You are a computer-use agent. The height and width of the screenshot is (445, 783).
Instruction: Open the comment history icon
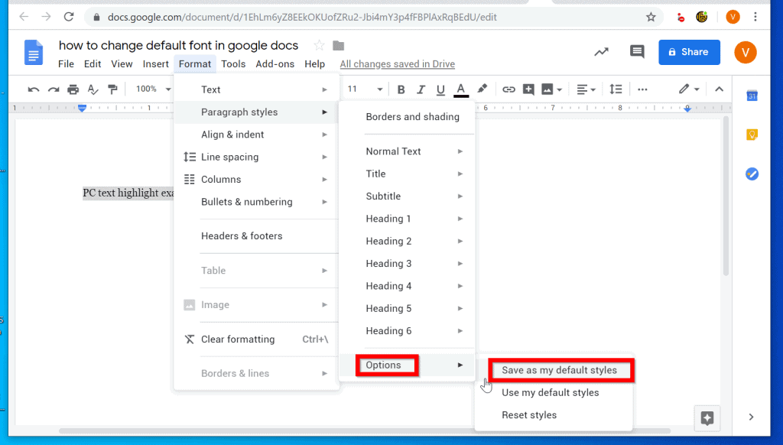point(637,51)
